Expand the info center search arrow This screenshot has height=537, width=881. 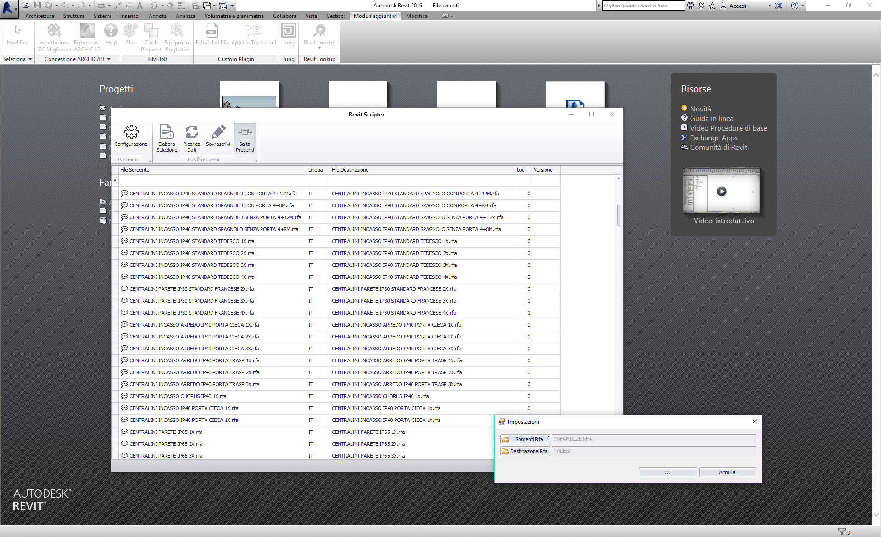599,6
